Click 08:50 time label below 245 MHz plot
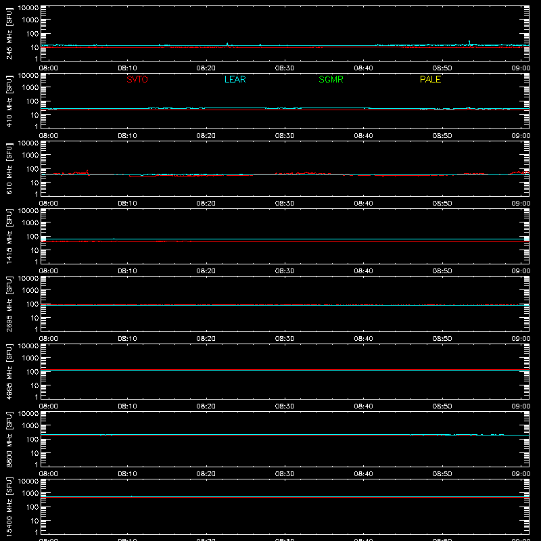Image resolution: width=541 pixels, height=541 pixels. tap(442, 68)
